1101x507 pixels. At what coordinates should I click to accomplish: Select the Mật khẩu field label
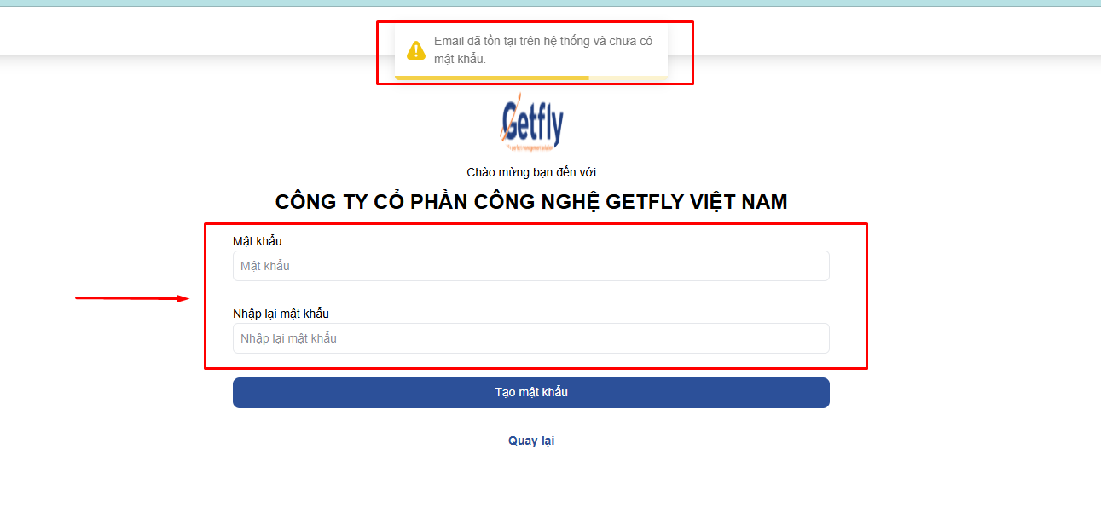coord(257,241)
